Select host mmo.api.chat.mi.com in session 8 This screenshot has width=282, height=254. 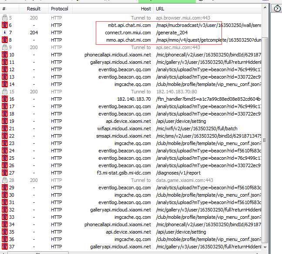[128, 40]
